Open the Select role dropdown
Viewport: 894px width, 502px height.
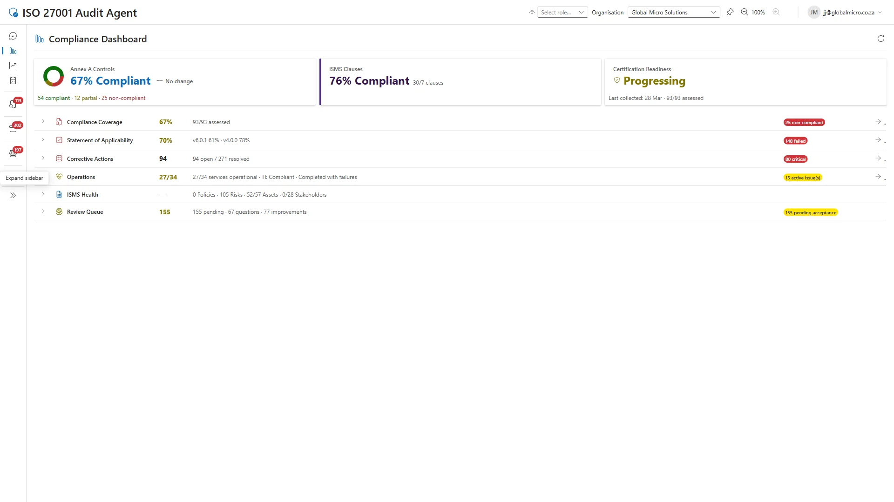(562, 12)
